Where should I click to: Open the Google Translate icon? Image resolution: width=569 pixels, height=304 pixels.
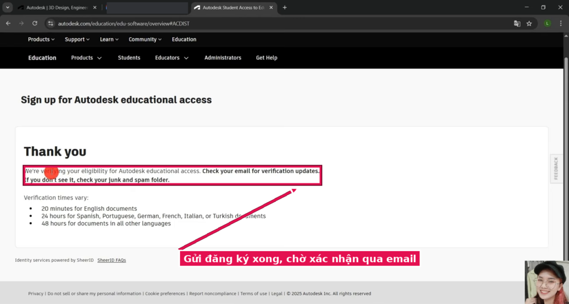517,23
